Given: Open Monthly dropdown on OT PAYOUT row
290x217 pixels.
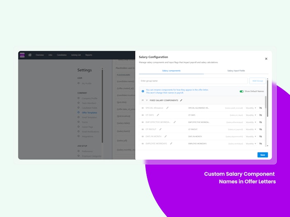Looking at the screenshot, I should coord(251,129).
